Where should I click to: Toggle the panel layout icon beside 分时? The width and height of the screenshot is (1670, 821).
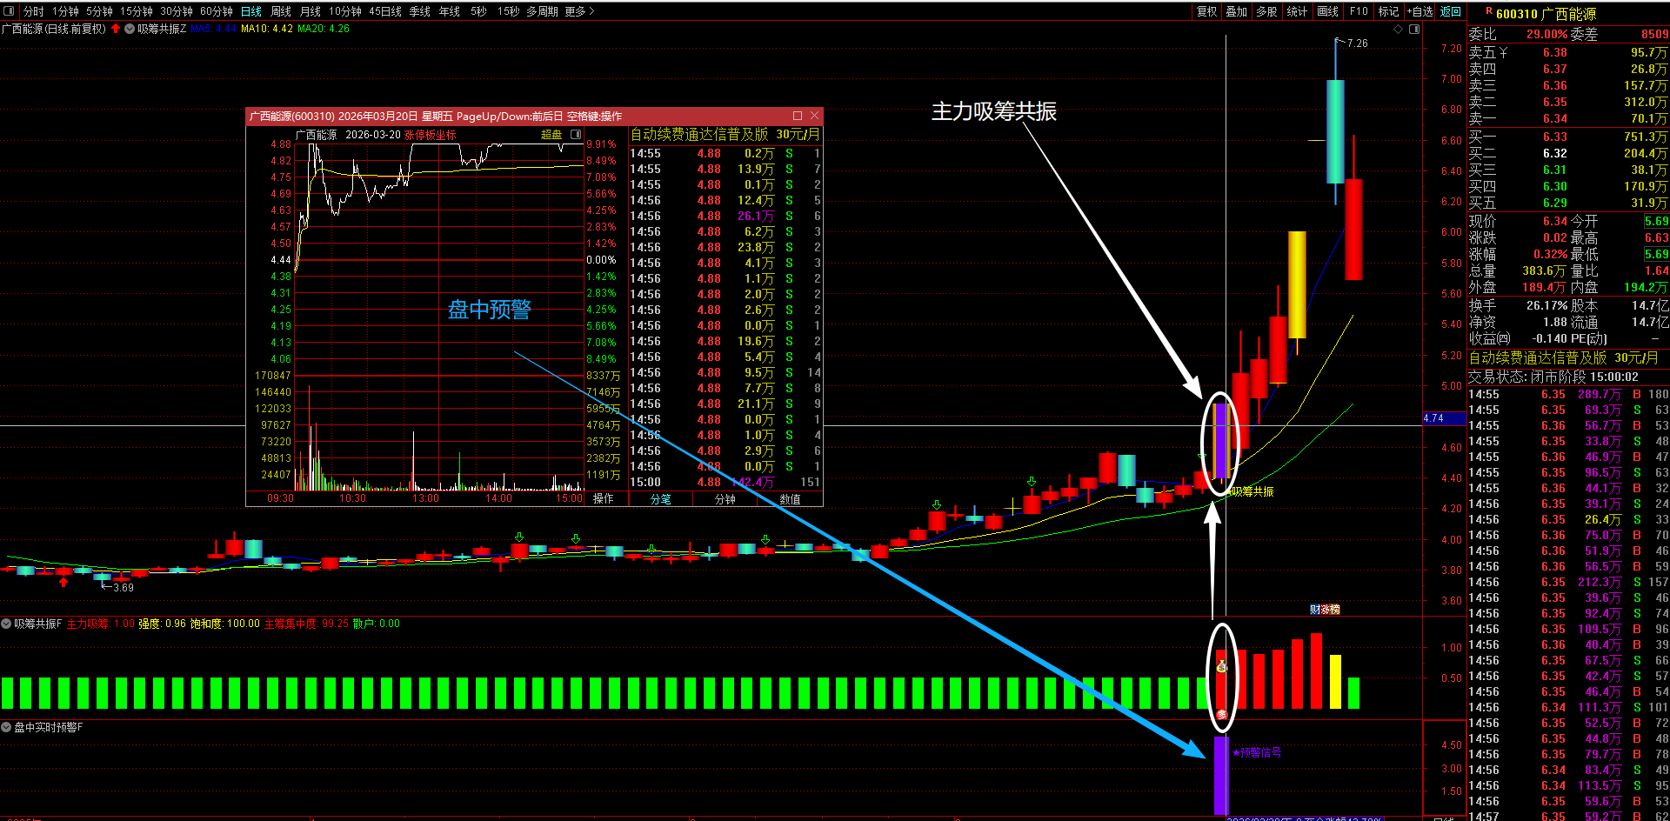coord(9,11)
